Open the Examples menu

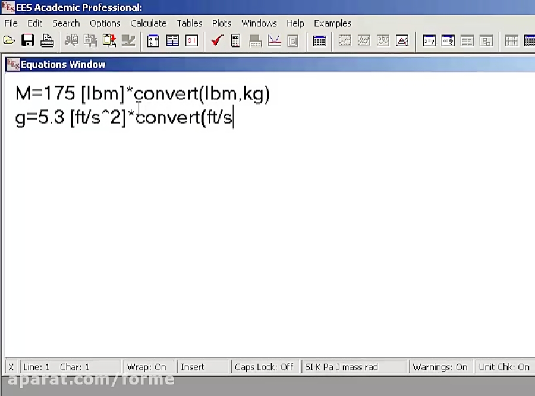pyautogui.click(x=332, y=23)
